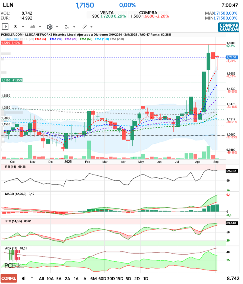Click the add indicator icon
The height and width of the screenshot is (284, 243).
pos(67,27)
